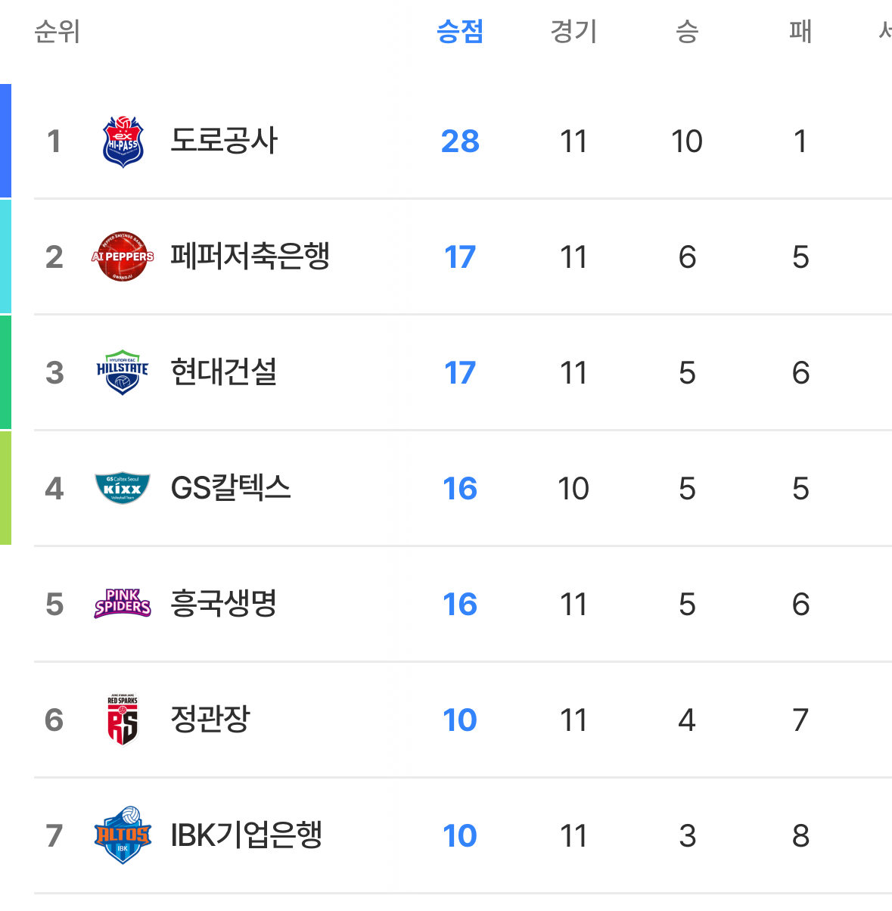The width and height of the screenshot is (892, 911).
Task: Click the AI Peppers team logo
Action: [x=123, y=257]
